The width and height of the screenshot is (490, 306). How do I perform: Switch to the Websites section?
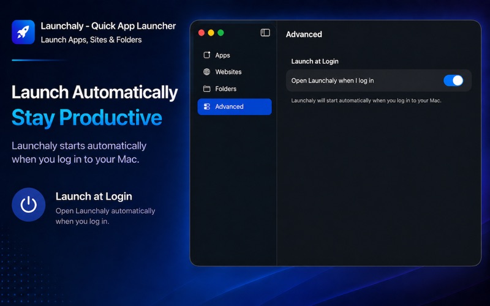click(235, 72)
